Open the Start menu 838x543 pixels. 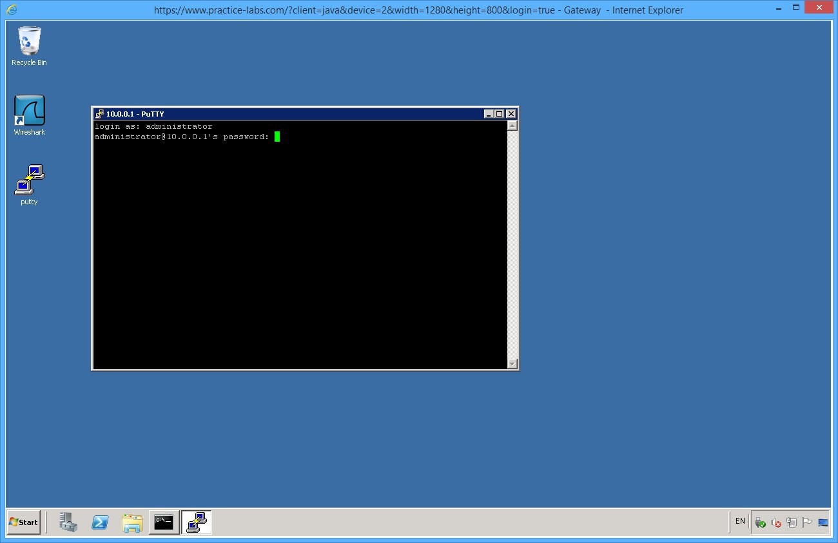[x=23, y=522]
